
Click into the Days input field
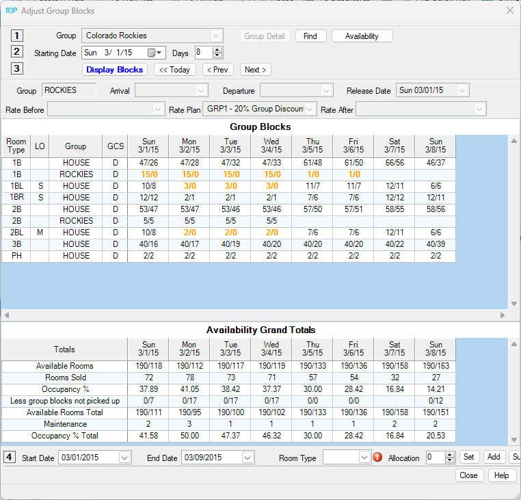204,53
